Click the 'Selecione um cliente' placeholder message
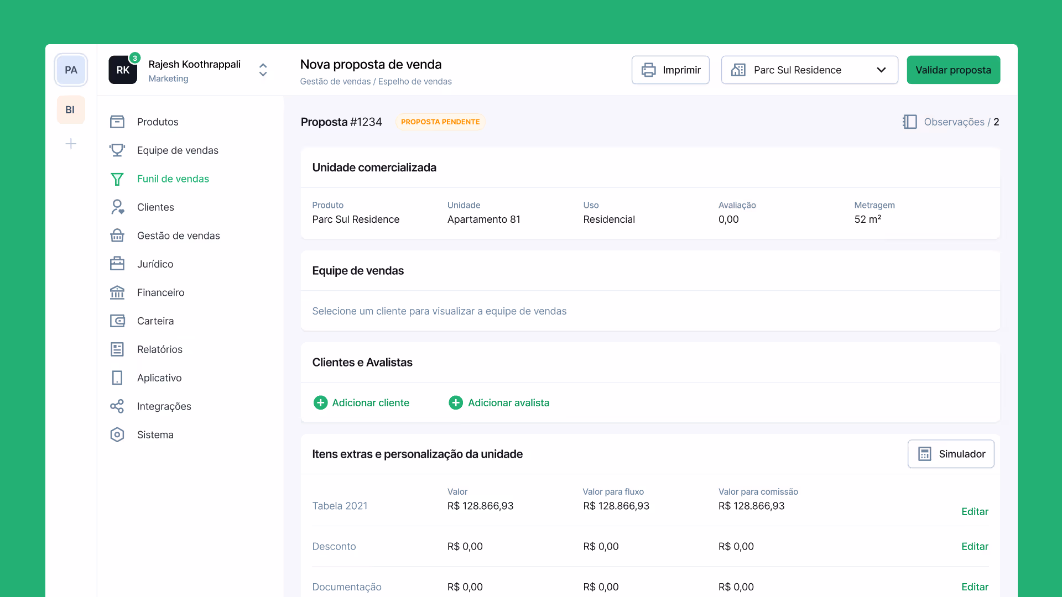 [x=439, y=311]
